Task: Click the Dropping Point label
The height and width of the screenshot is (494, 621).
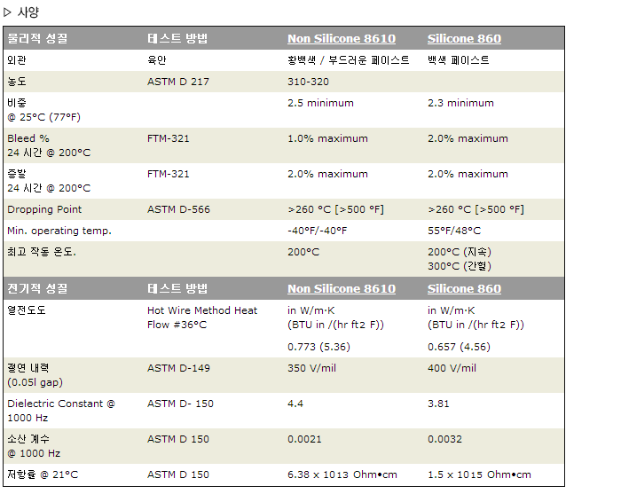Action: point(44,209)
